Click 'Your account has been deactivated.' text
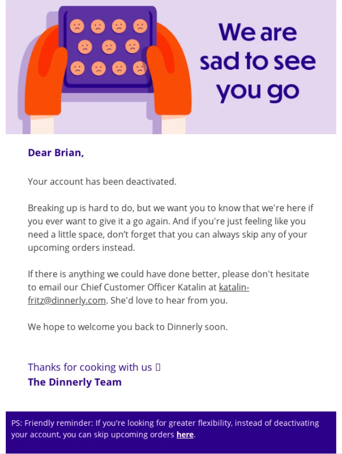The height and width of the screenshot is (454, 342). [x=102, y=181]
